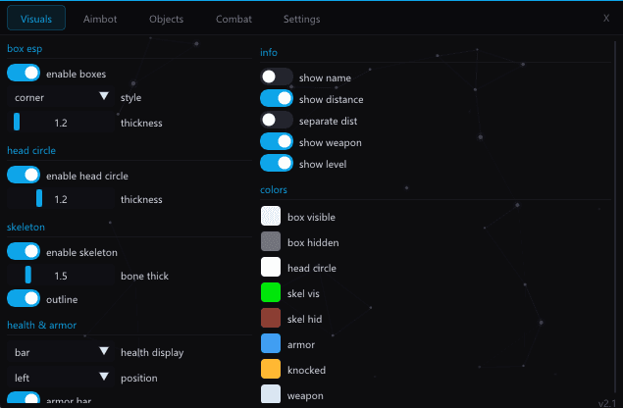This screenshot has width=623, height=408.
Task: Click the box esp thickness slider
Action: [61, 123]
